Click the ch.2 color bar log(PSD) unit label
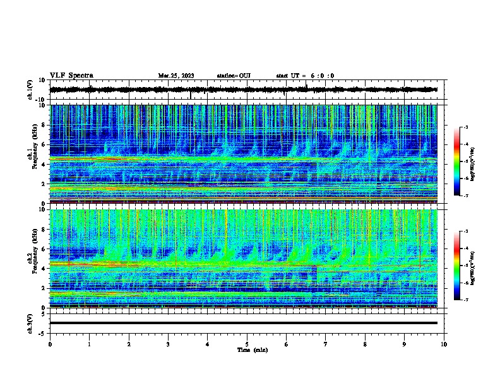The width and height of the screenshot is (500, 386). click(473, 268)
